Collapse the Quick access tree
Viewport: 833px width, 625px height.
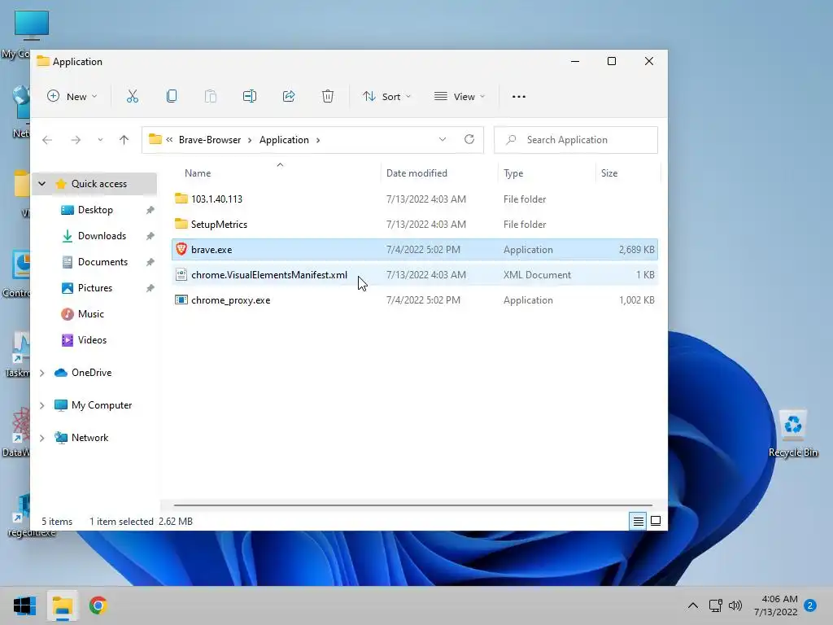coord(42,184)
